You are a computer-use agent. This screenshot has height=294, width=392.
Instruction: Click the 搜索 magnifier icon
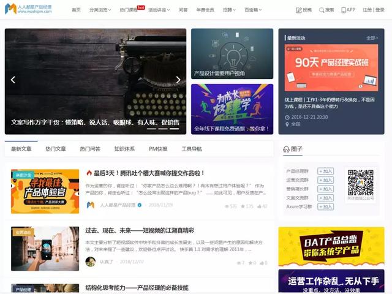[321, 10]
